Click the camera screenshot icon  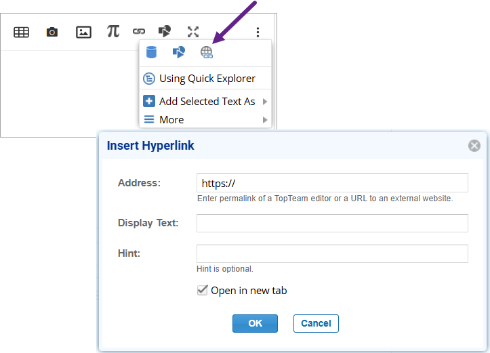[52, 32]
